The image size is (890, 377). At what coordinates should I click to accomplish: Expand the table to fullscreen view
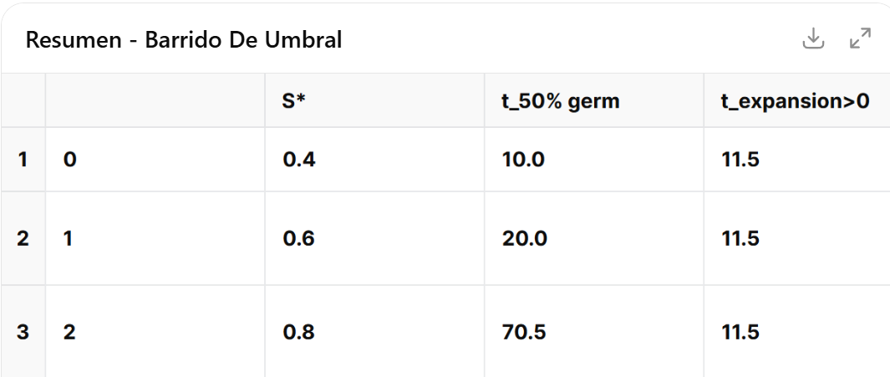tap(860, 38)
